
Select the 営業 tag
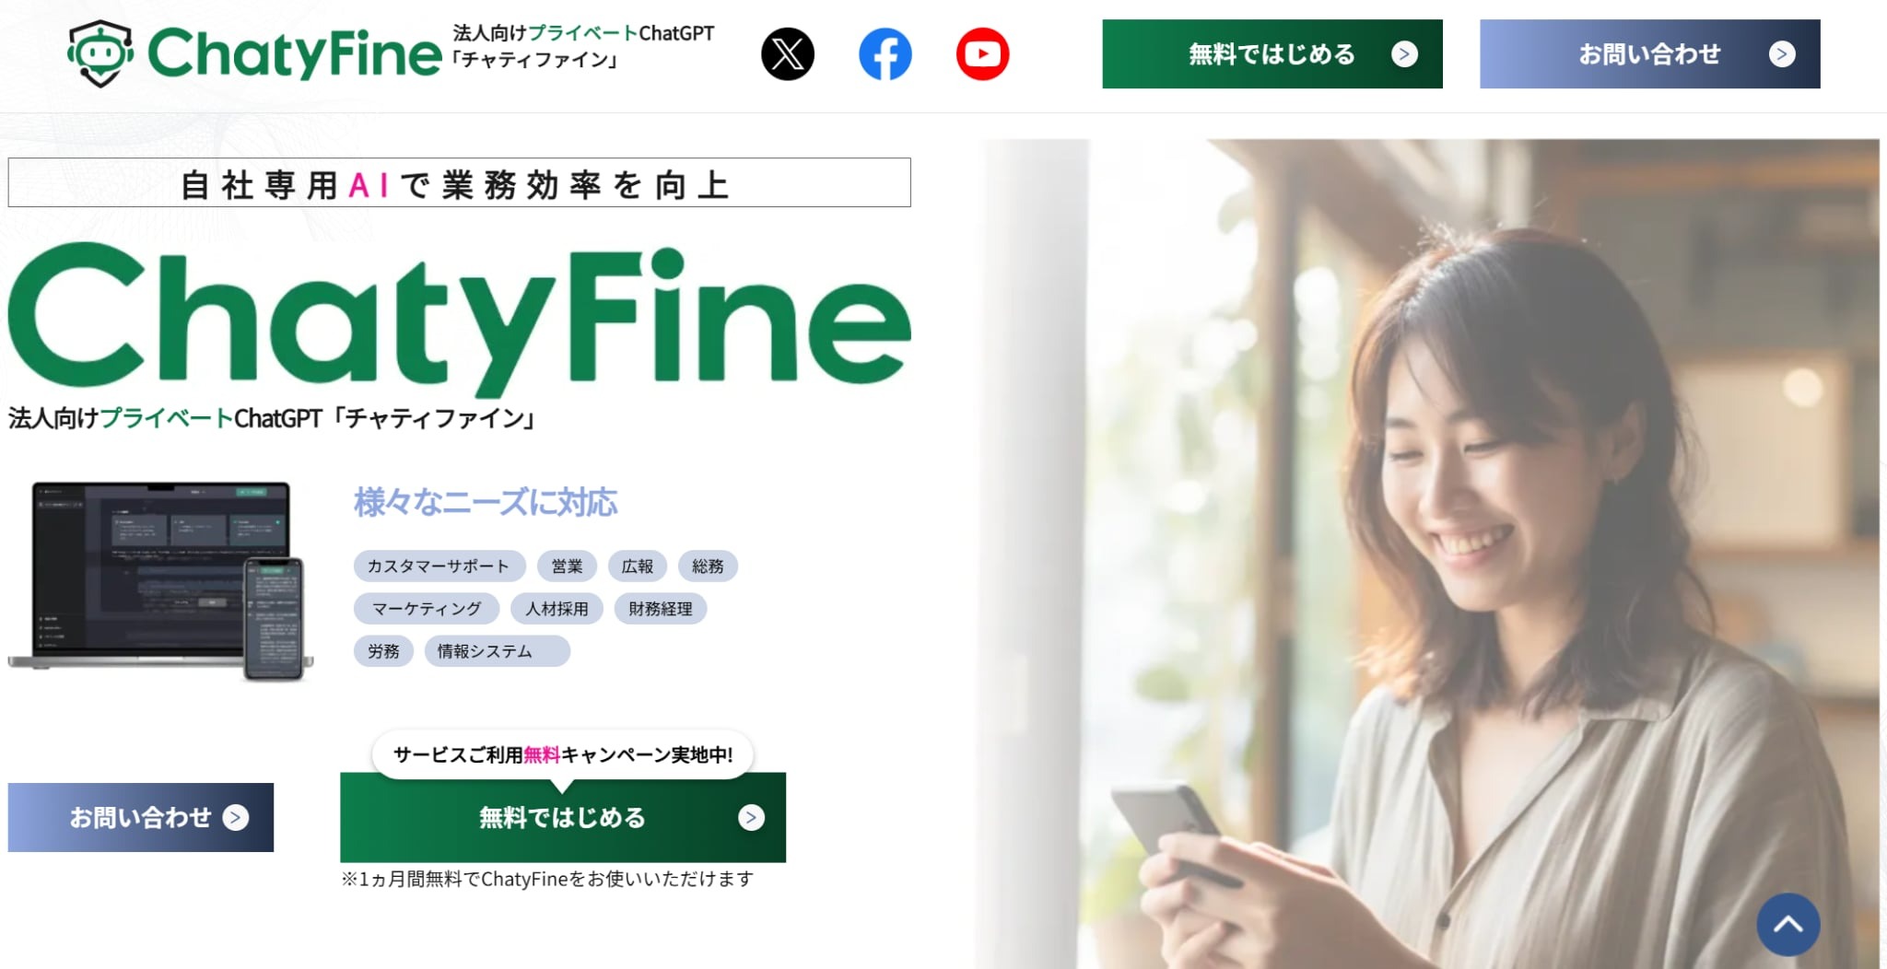[x=567, y=566]
